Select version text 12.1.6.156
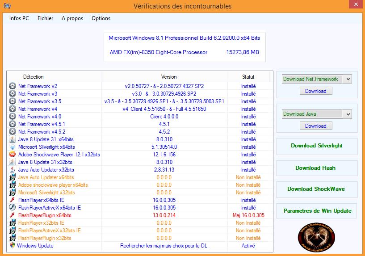The height and width of the screenshot is (256, 365). tap(164, 155)
